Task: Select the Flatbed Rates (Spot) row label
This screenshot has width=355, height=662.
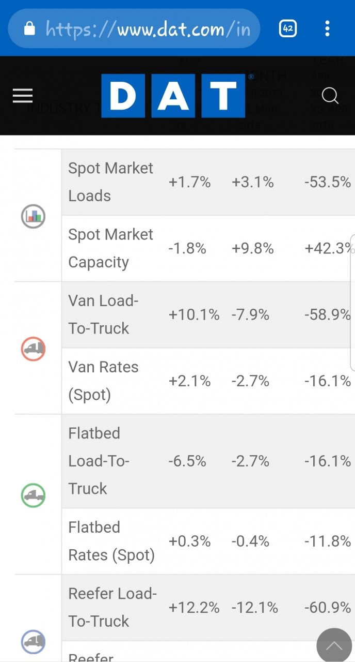Action: pos(111,541)
